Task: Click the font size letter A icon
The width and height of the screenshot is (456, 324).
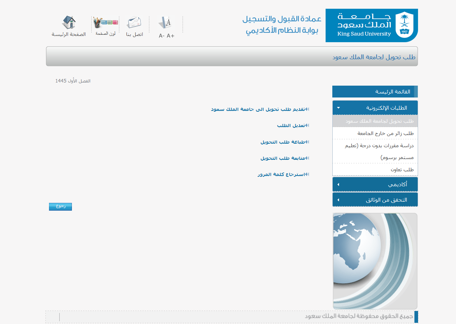Action: coord(166,22)
